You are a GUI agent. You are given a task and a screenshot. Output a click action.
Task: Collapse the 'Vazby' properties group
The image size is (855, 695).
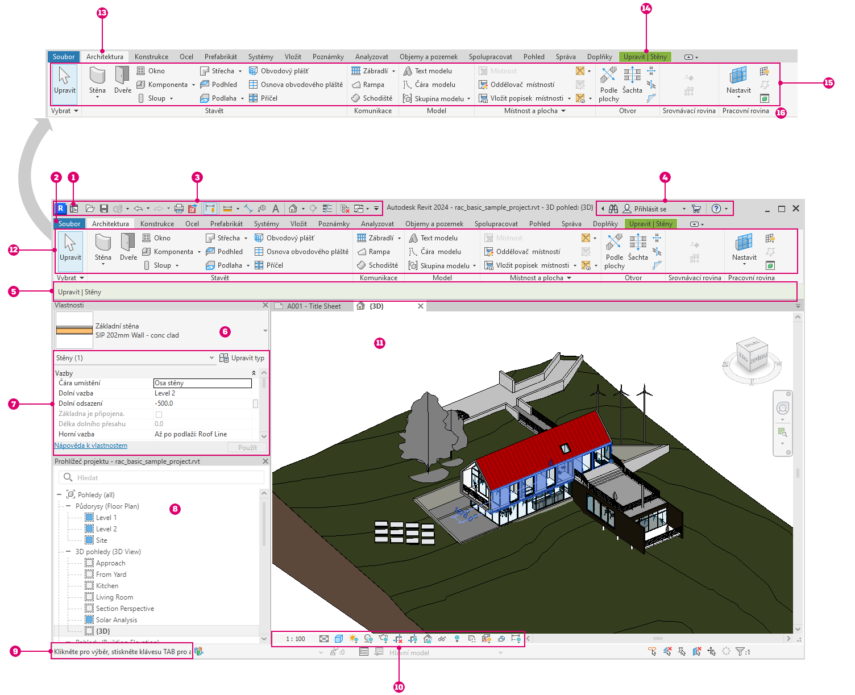254,373
